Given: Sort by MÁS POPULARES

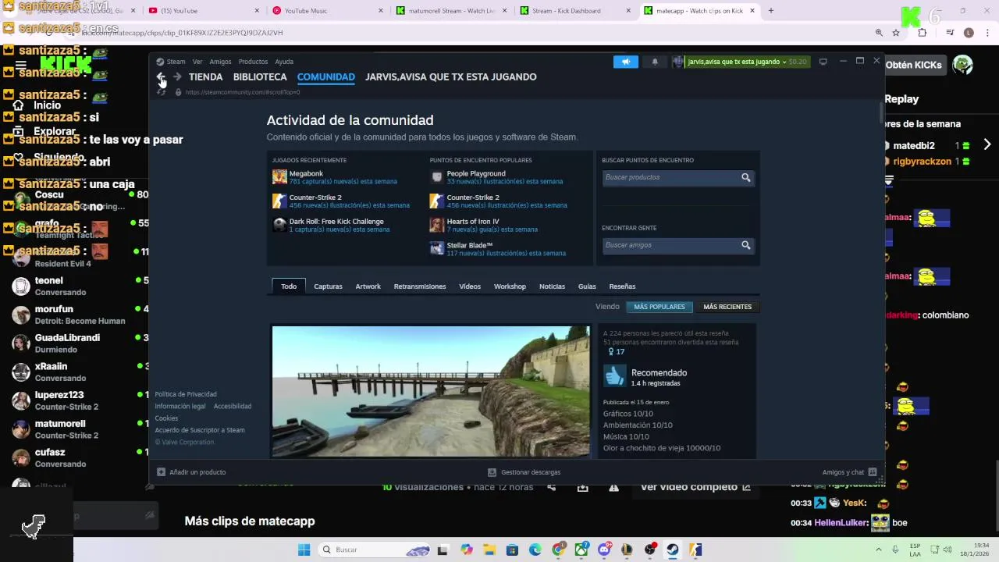Looking at the screenshot, I should click(x=659, y=307).
